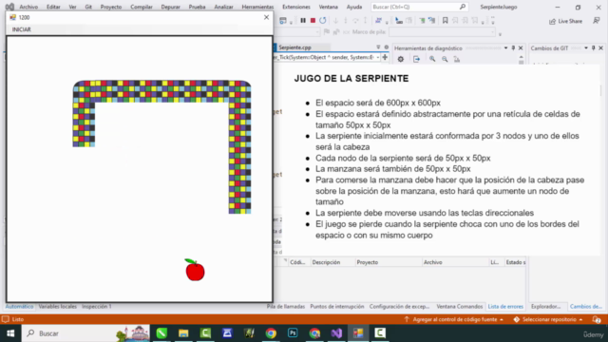Close the 1200 game window
This screenshot has height=342, width=608.
click(x=266, y=17)
